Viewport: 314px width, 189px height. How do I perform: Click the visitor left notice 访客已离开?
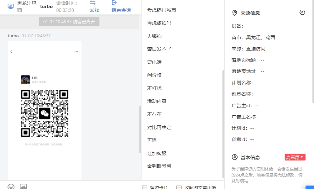[69, 22]
